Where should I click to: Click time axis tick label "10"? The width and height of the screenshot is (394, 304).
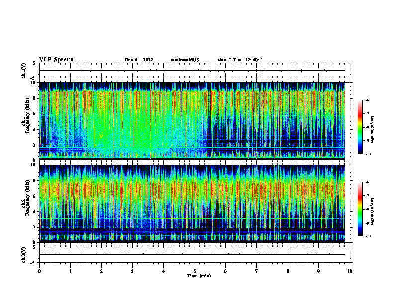[350, 271]
